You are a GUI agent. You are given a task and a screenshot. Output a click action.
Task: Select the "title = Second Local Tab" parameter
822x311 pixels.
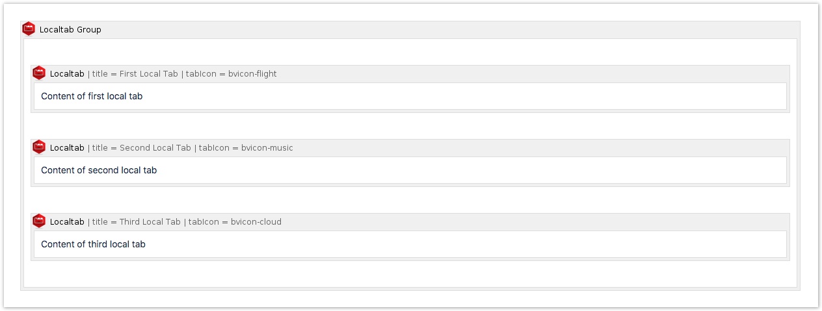(142, 148)
